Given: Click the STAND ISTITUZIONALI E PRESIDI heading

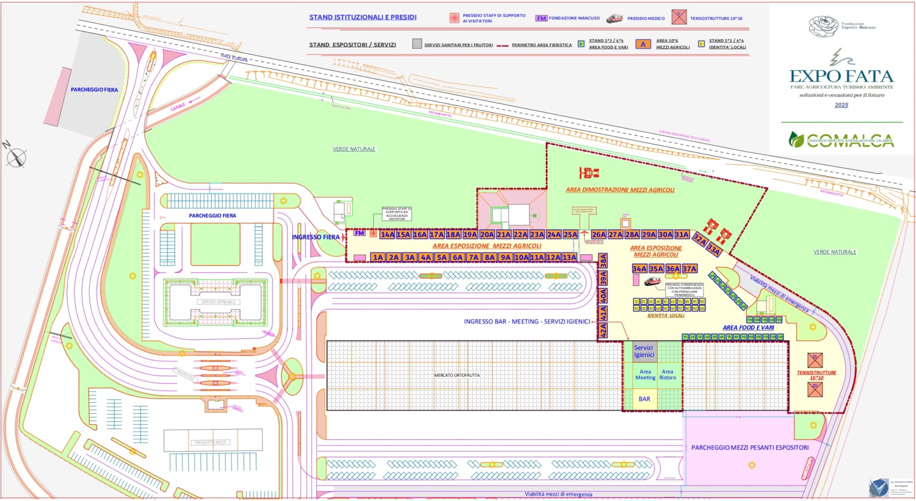Looking at the screenshot, I should 363,17.
